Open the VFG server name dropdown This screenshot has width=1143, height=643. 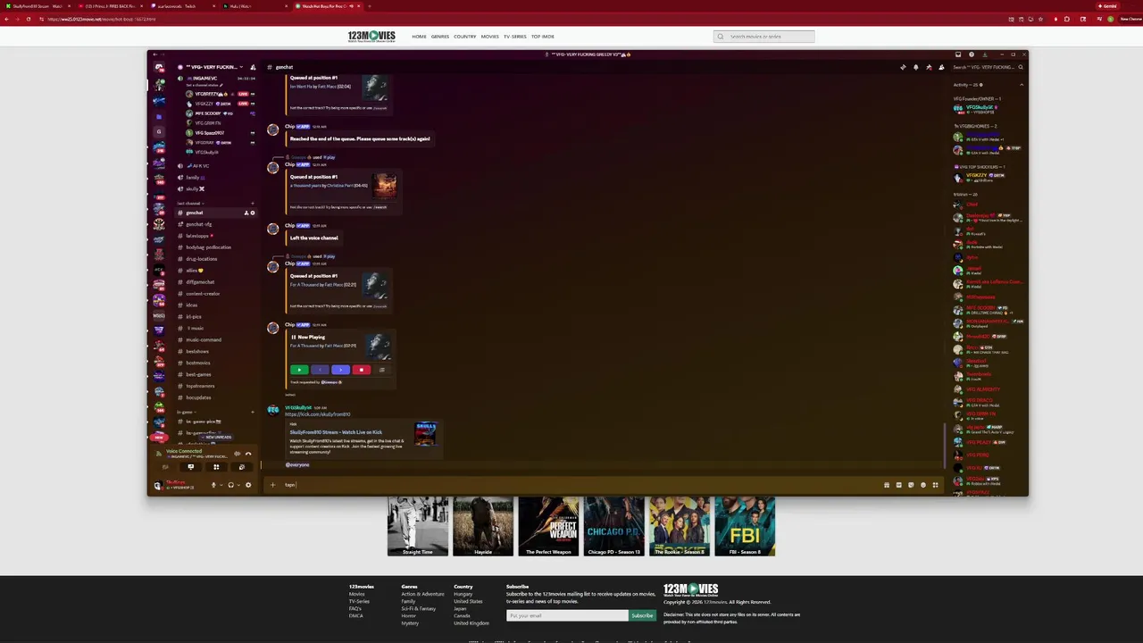pos(211,67)
